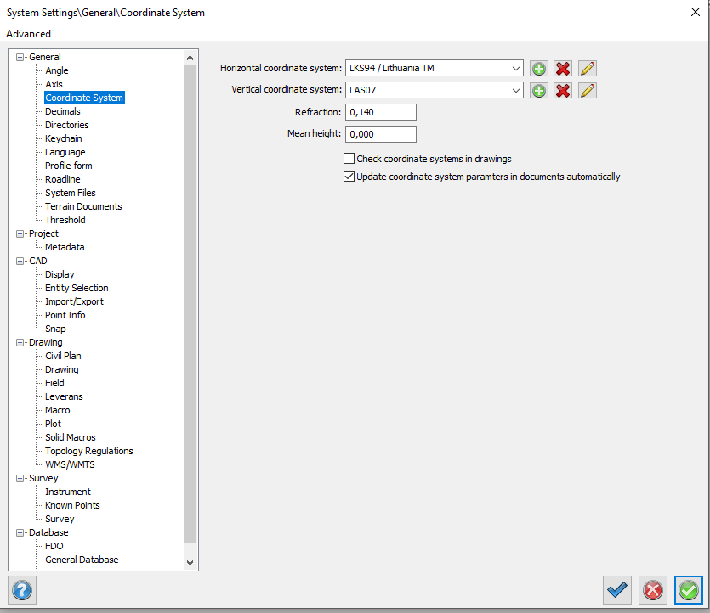Open the Vertical coordinate system dropdown
Image resolution: width=710 pixels, height=613 pixels.
coord(516,90)
